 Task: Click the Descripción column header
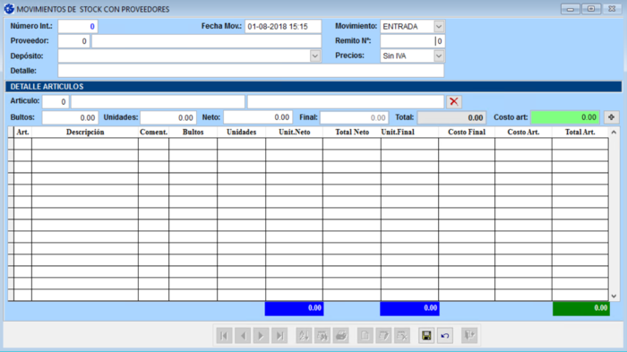point(85,132)
